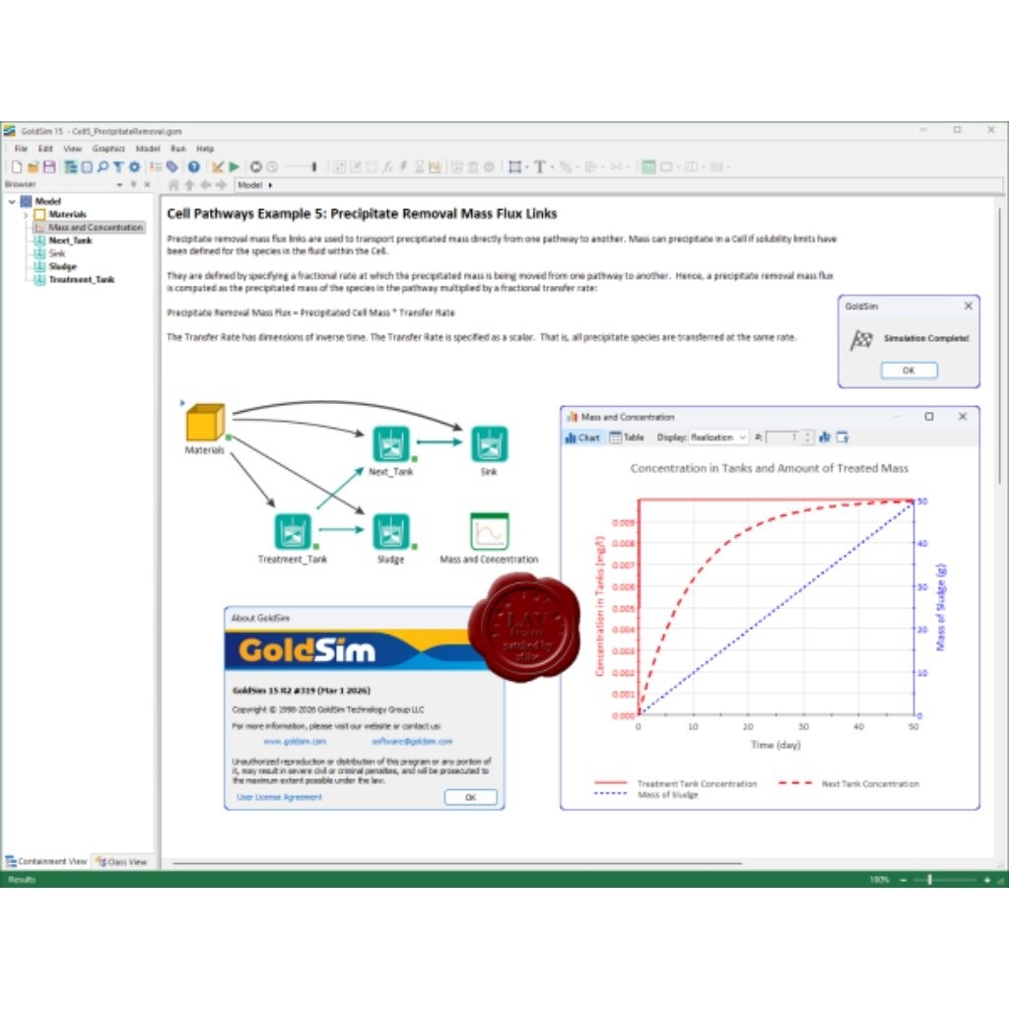Open the Help menu
The height and width of the screenshot is (1009, 1009).
coord(205,149)
